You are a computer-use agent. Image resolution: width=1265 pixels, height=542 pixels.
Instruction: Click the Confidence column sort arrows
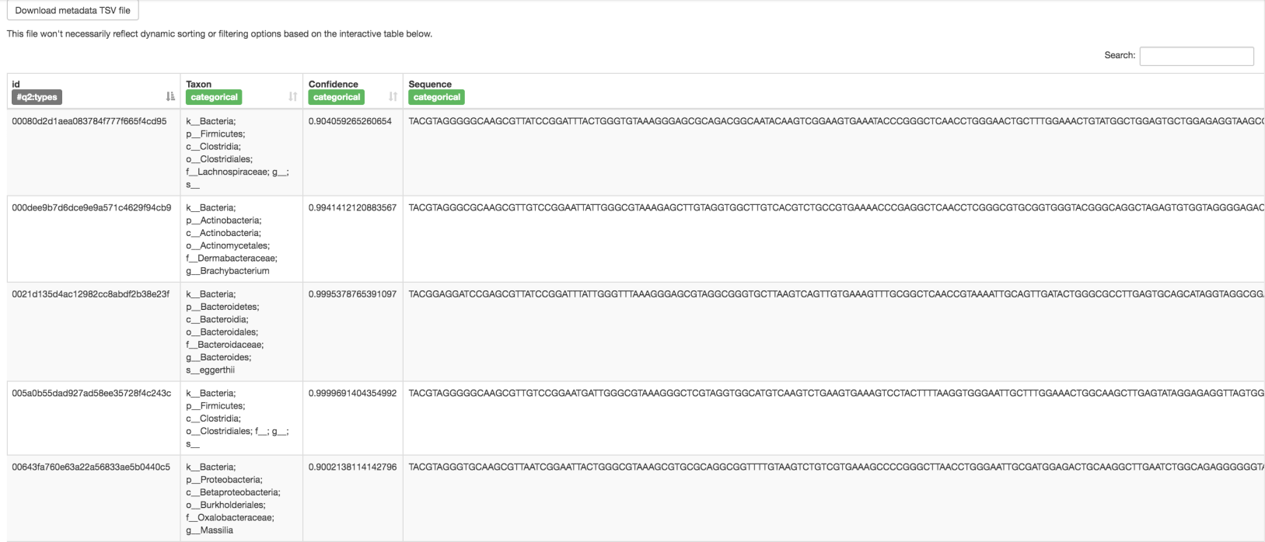tap(393, 96)
